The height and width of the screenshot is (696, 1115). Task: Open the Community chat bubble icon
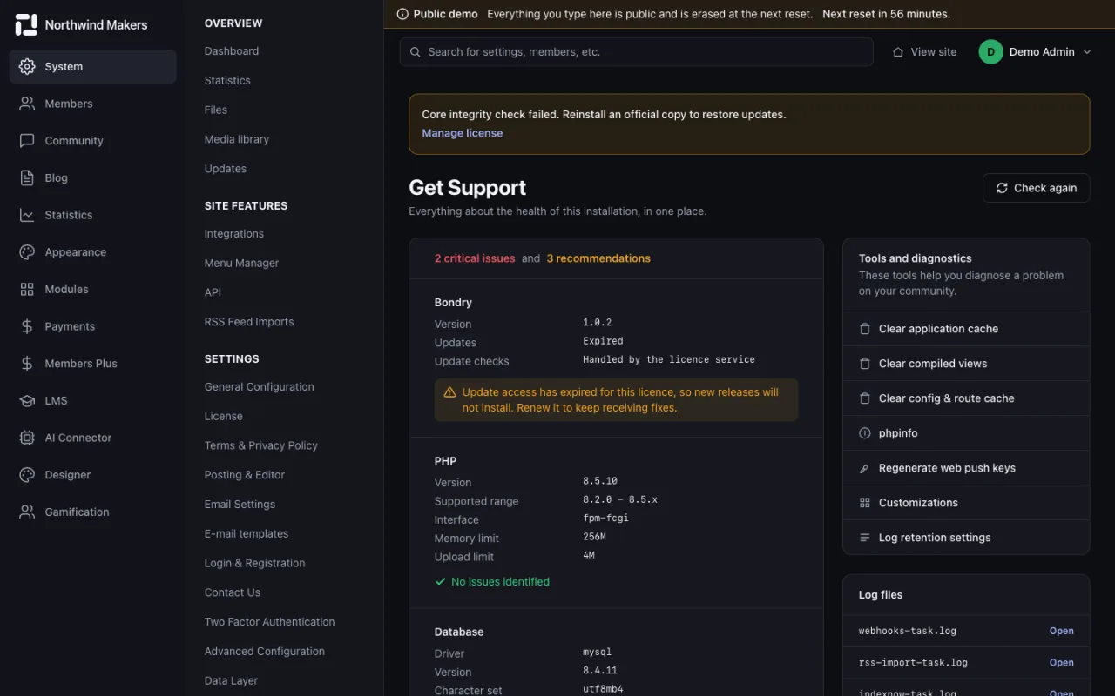point(27,141)
